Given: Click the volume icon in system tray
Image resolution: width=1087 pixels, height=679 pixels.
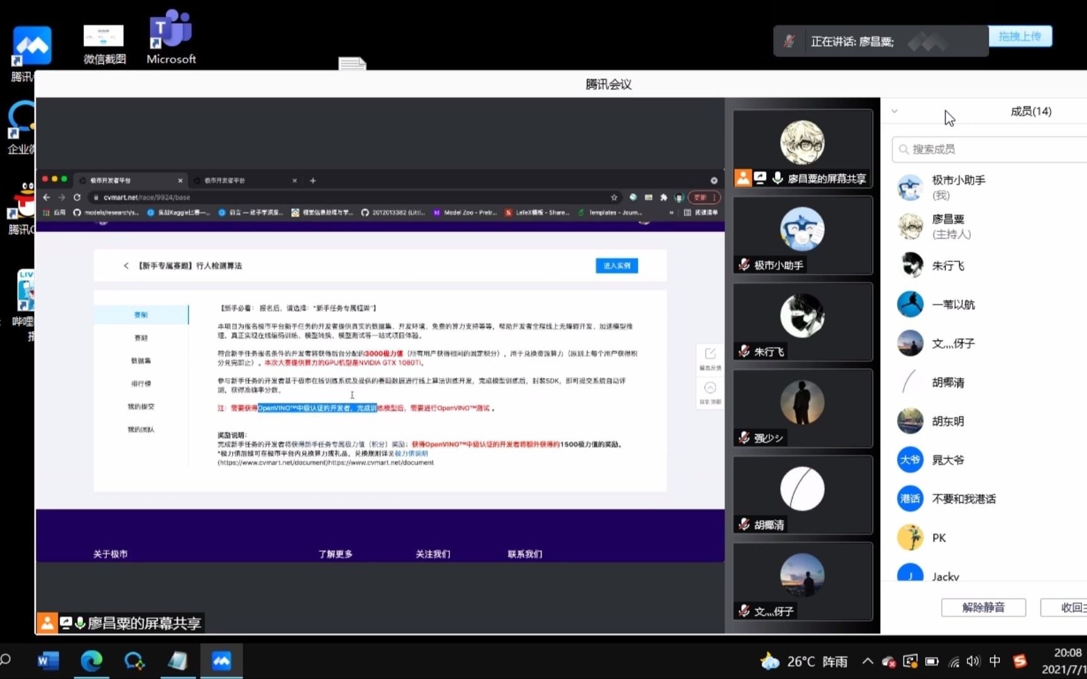Looking at the screenshot, I should (973, 661).
